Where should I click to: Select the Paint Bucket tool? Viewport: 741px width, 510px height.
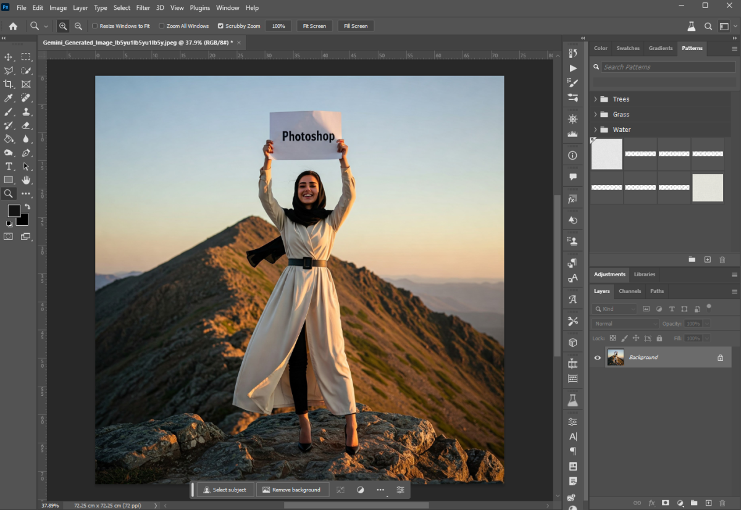click(9, 139)
